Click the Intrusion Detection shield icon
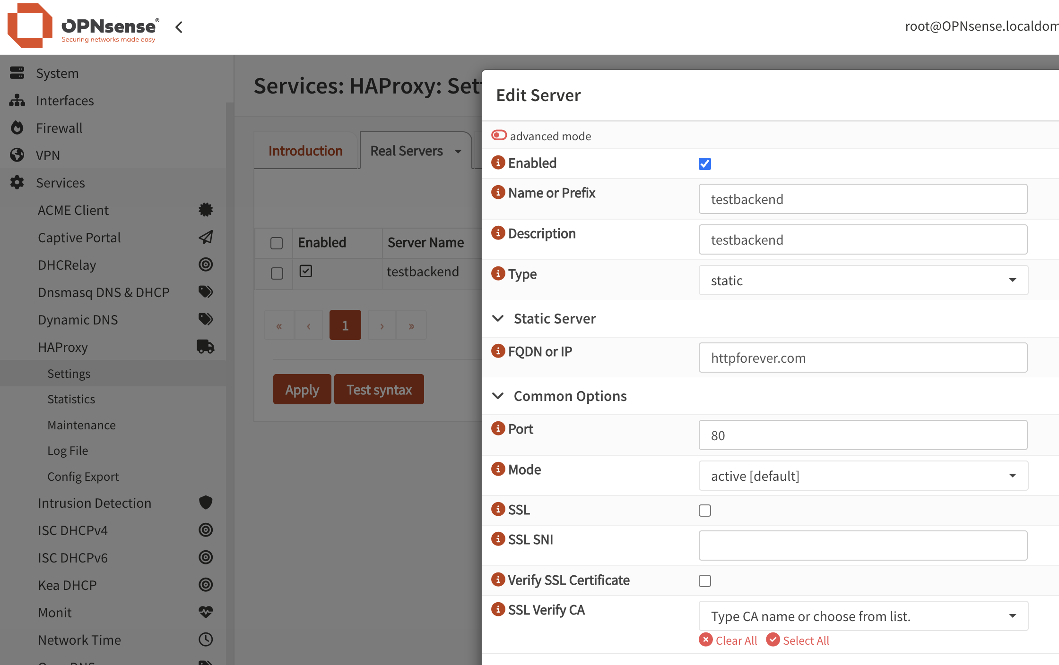The image size is (1059, 665). [x=205, y=503]
